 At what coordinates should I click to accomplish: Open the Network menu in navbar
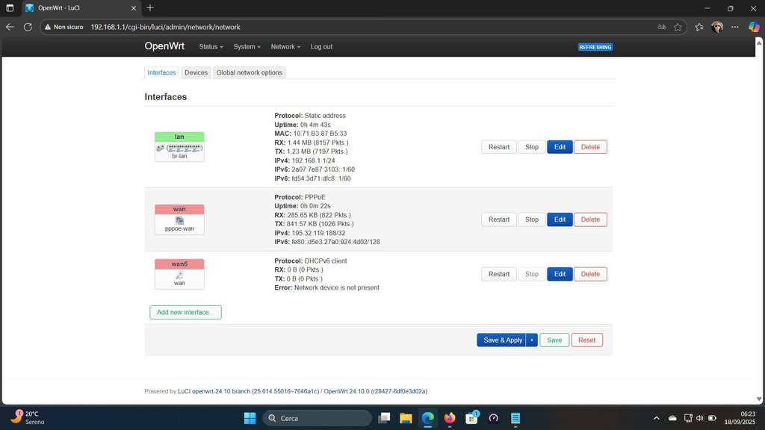pyautogui.click(x=285, y=46)
